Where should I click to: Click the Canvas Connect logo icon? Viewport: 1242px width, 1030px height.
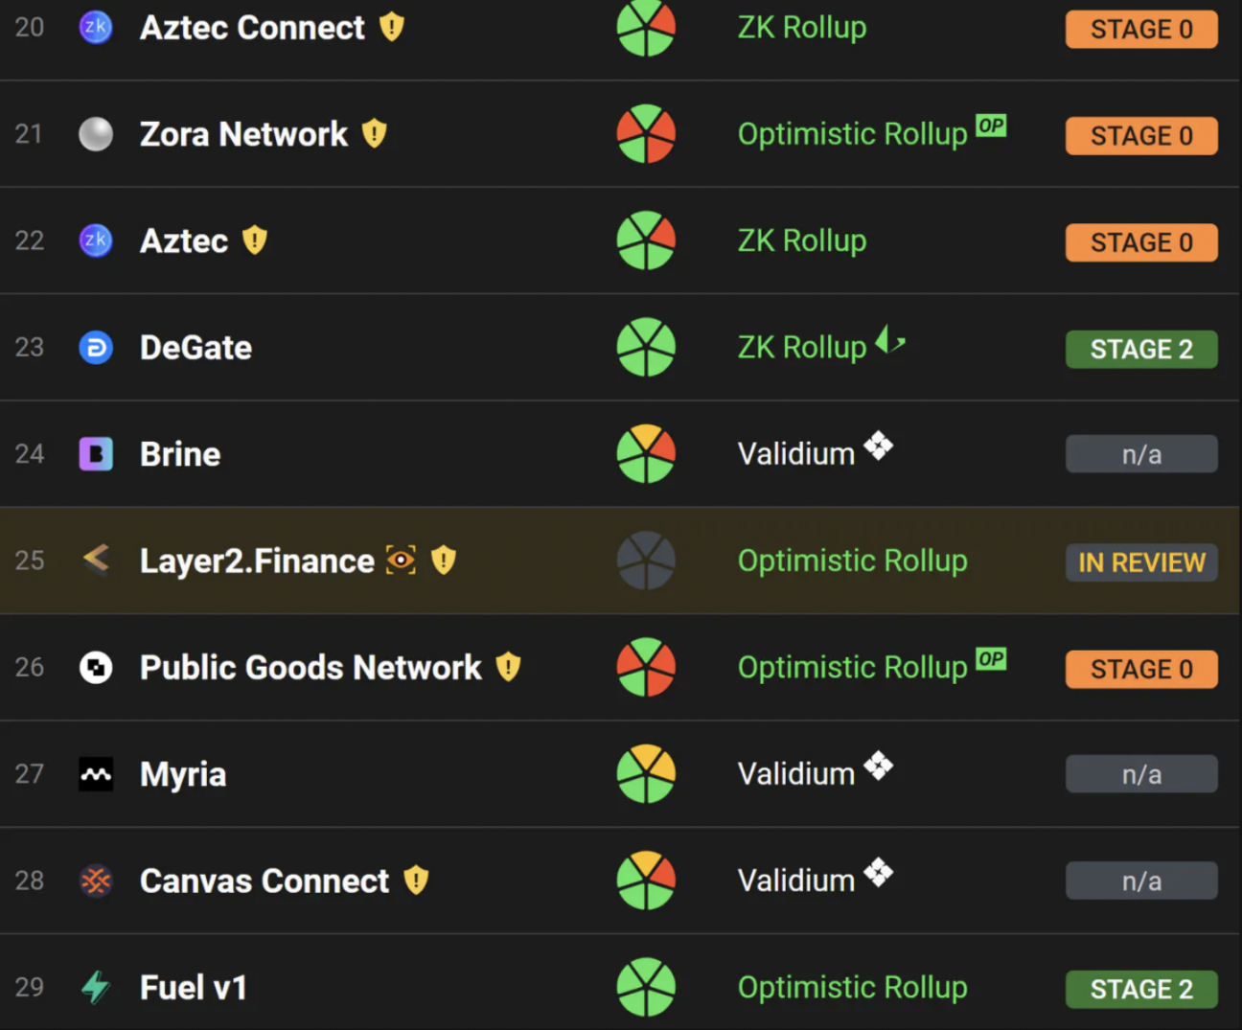tap(96, 881)
